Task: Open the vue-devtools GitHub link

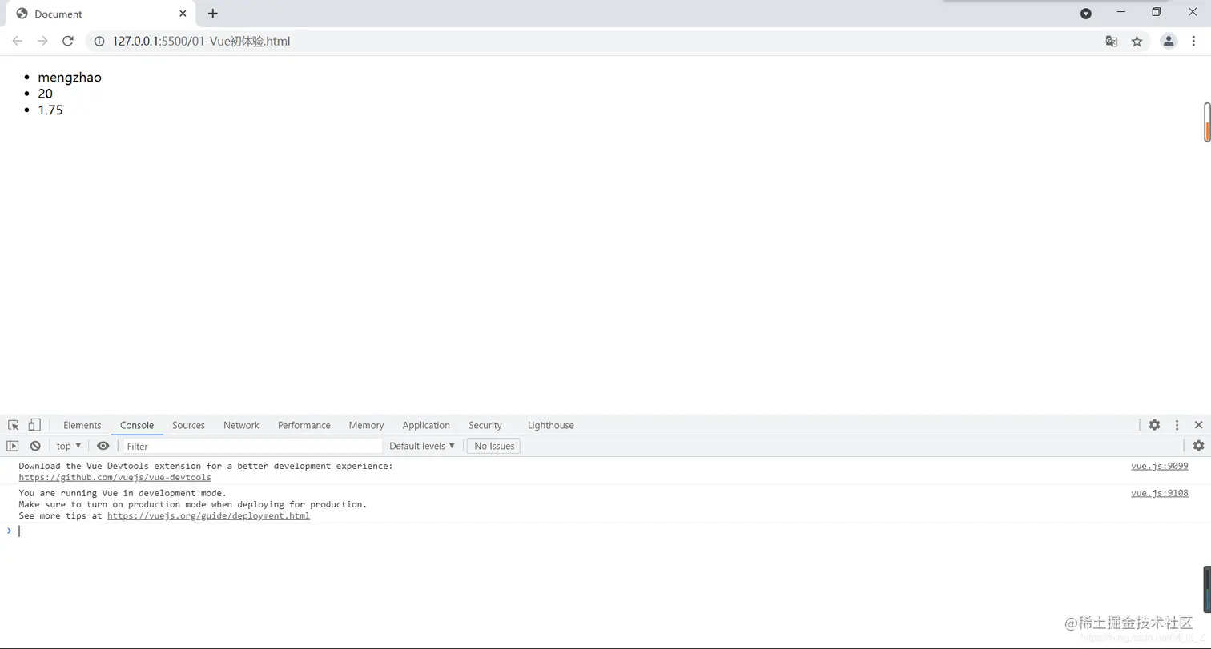Action: click(115, 477)
